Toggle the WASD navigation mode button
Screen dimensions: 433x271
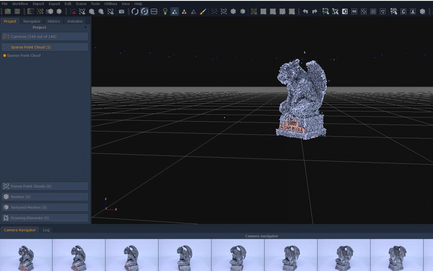coord(154,11)
